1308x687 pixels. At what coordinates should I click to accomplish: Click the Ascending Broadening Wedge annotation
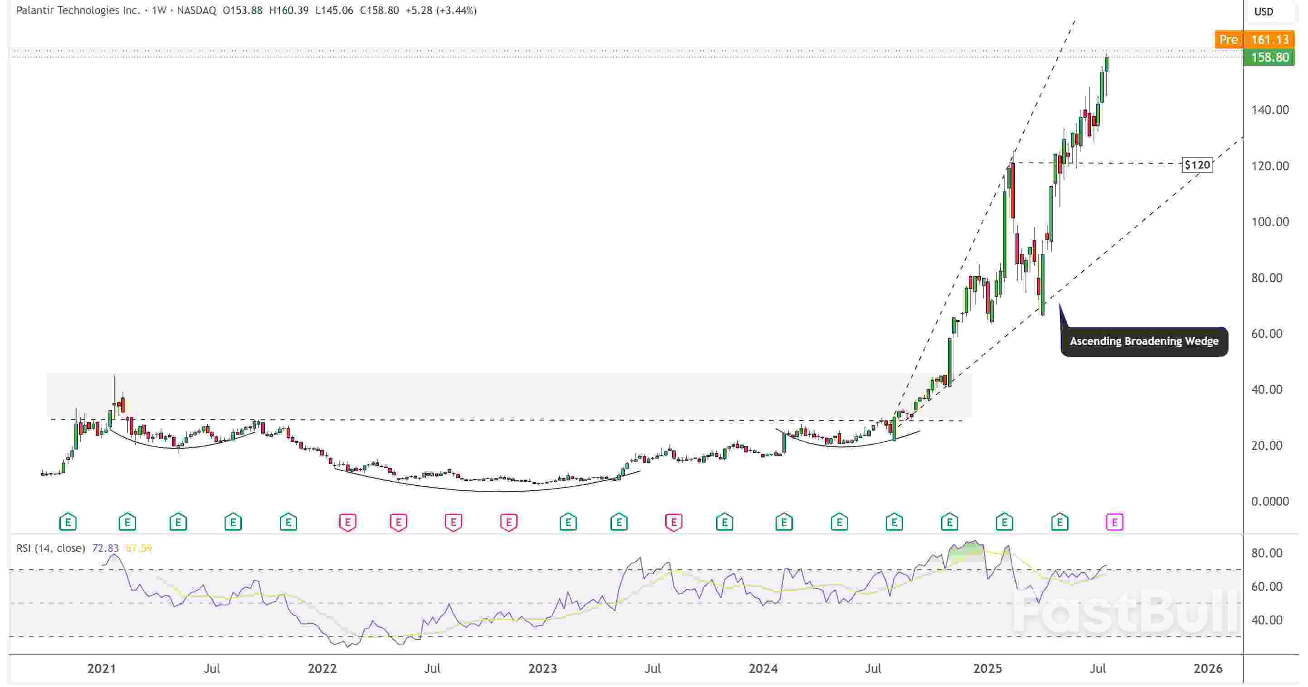point(1144,341)
